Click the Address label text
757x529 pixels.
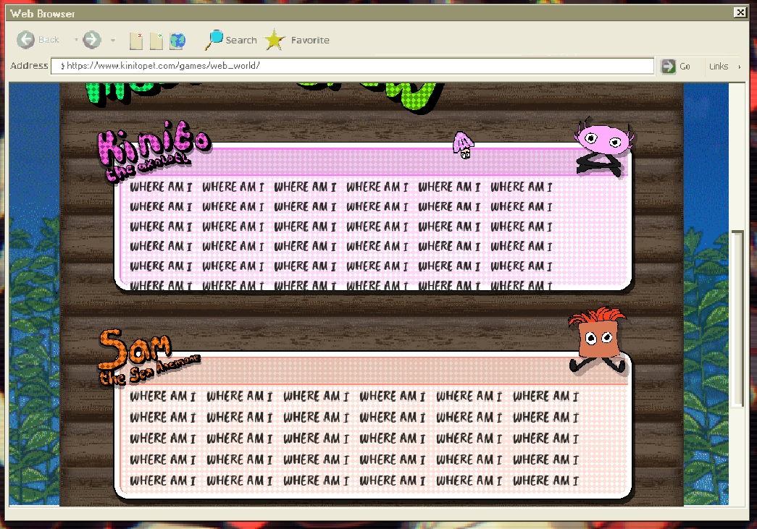point(29,66)
